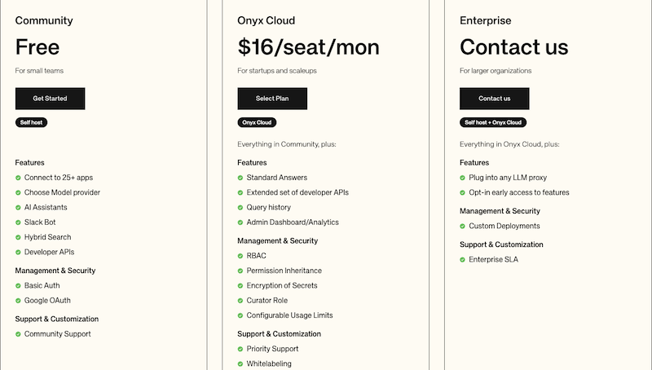This screenshot has width=652, height=370.
Task: Click check icon next to Enterprise SLA
Action: point(462,260)
